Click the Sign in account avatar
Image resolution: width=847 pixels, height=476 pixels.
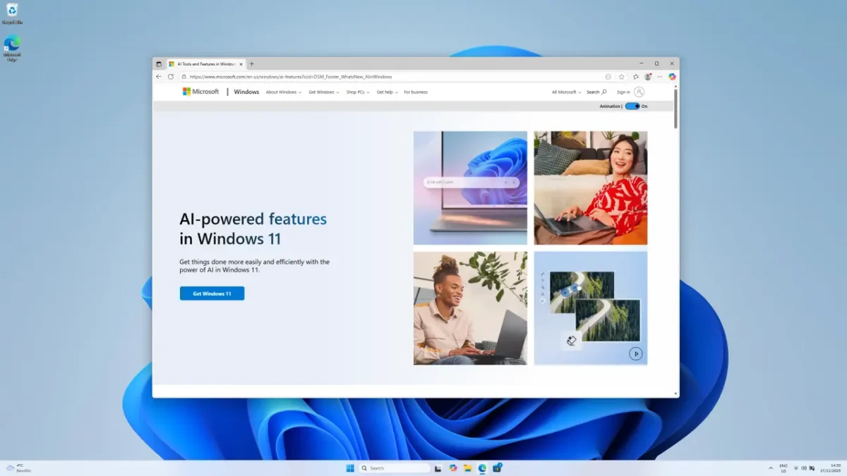click(639, 92)
